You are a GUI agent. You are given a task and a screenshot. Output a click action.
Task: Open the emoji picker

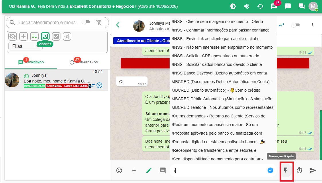119,170
